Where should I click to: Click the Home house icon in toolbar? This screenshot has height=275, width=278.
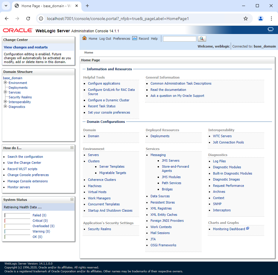pos(84,38)
